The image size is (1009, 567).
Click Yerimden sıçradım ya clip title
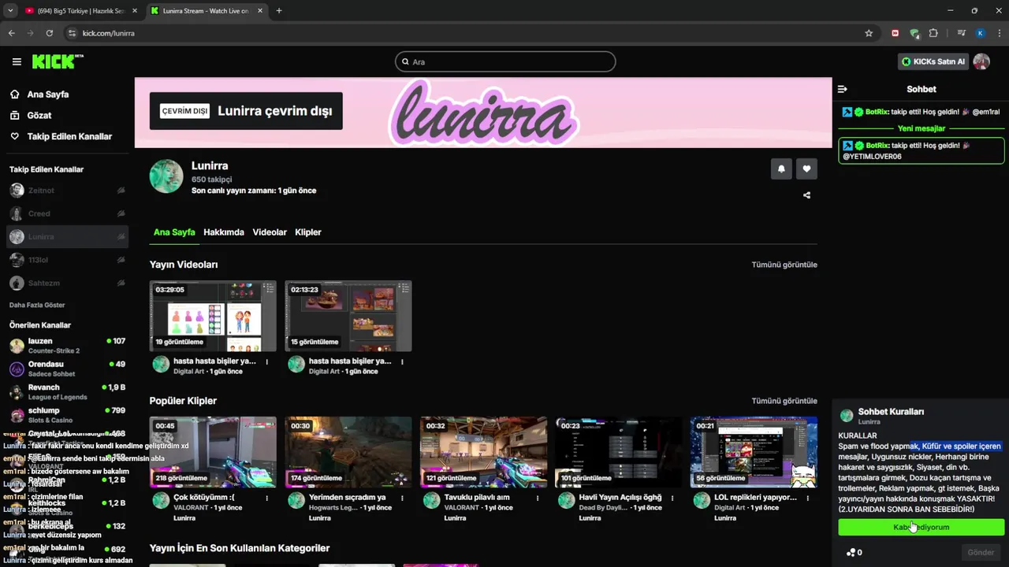click(348, 498)
